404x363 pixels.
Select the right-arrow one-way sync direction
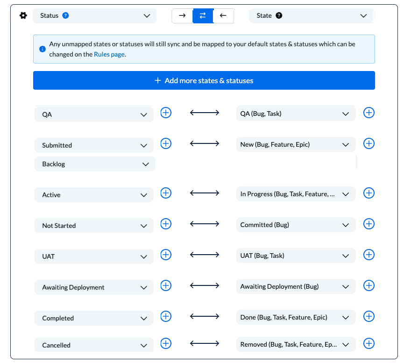point(182,16)
